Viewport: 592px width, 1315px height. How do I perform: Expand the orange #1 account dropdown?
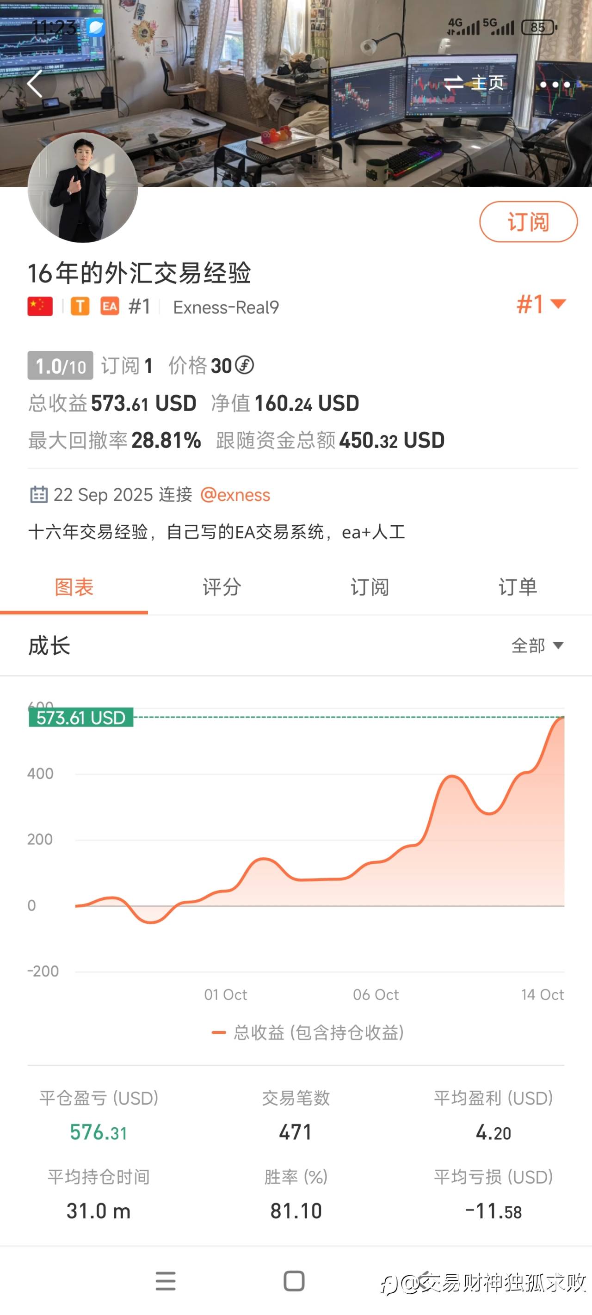[x=541, y=304]
